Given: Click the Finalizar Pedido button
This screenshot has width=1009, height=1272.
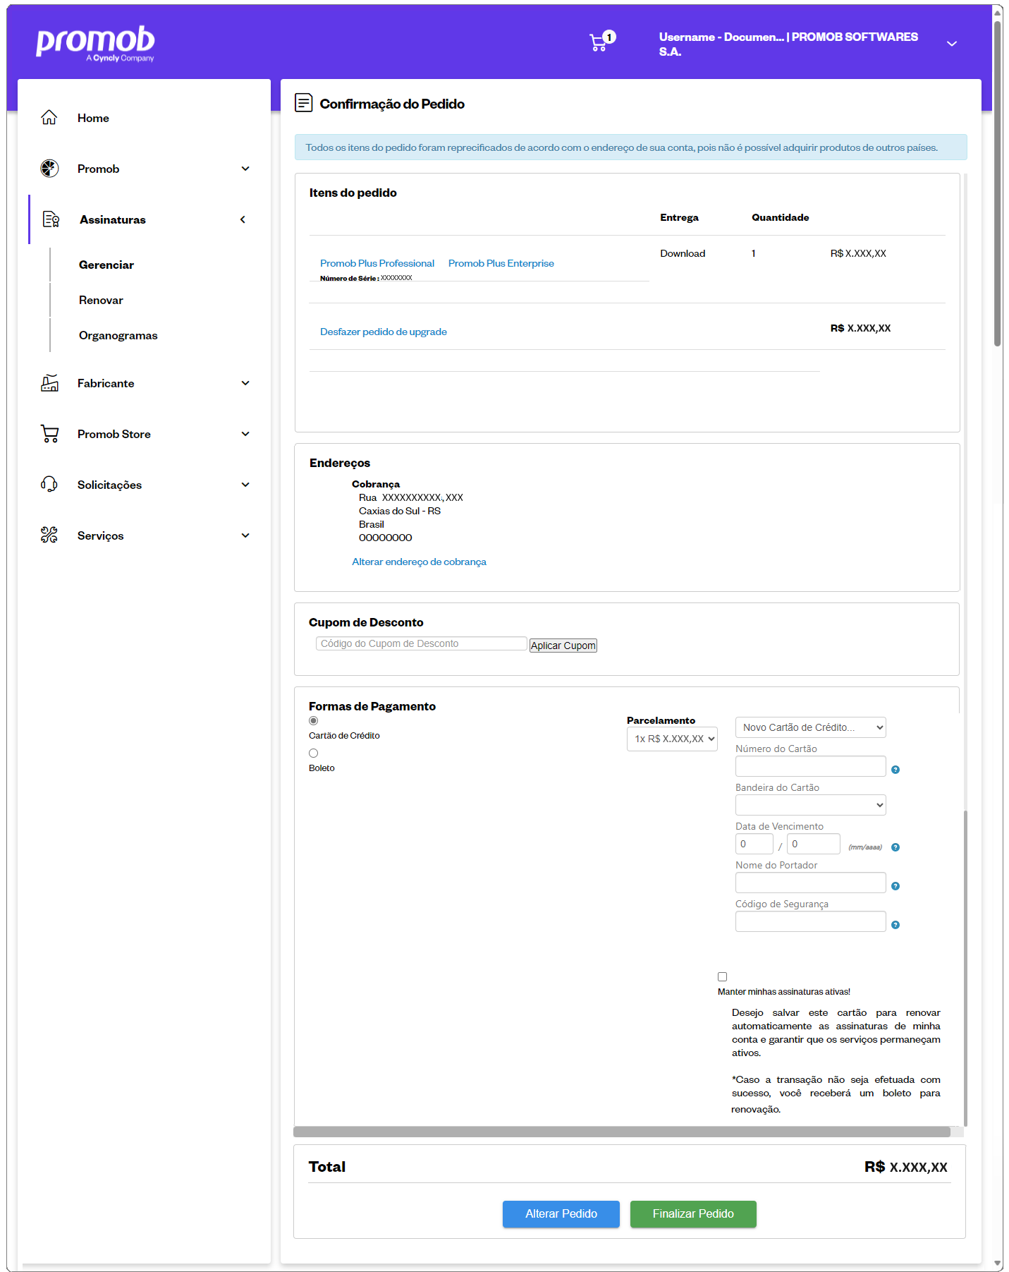Looking at the screenshot, I should point(693,1214).
